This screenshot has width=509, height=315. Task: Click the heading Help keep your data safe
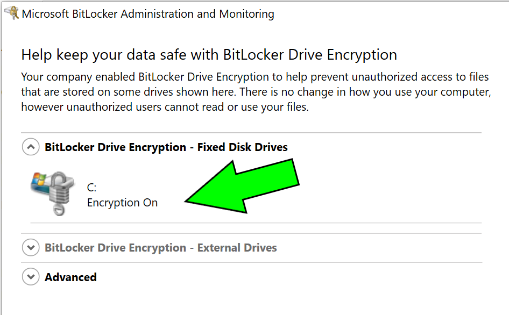point(209,54)
